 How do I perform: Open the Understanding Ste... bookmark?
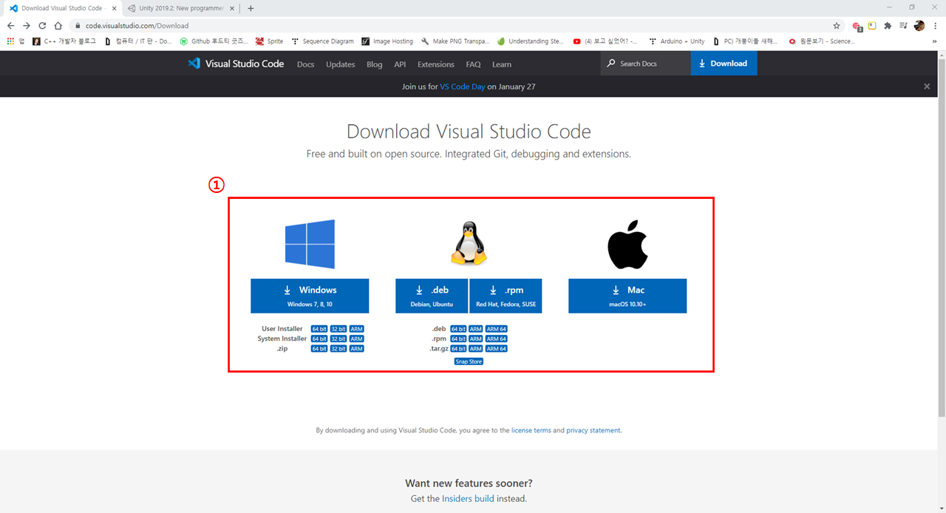pos(530,41)
